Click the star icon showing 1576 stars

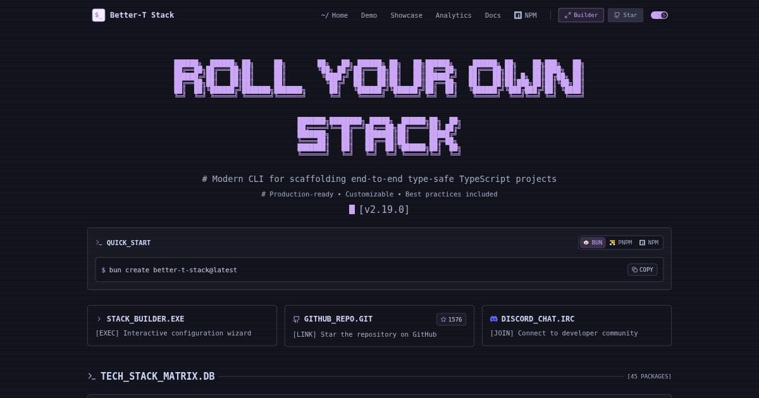pos(443,319)
